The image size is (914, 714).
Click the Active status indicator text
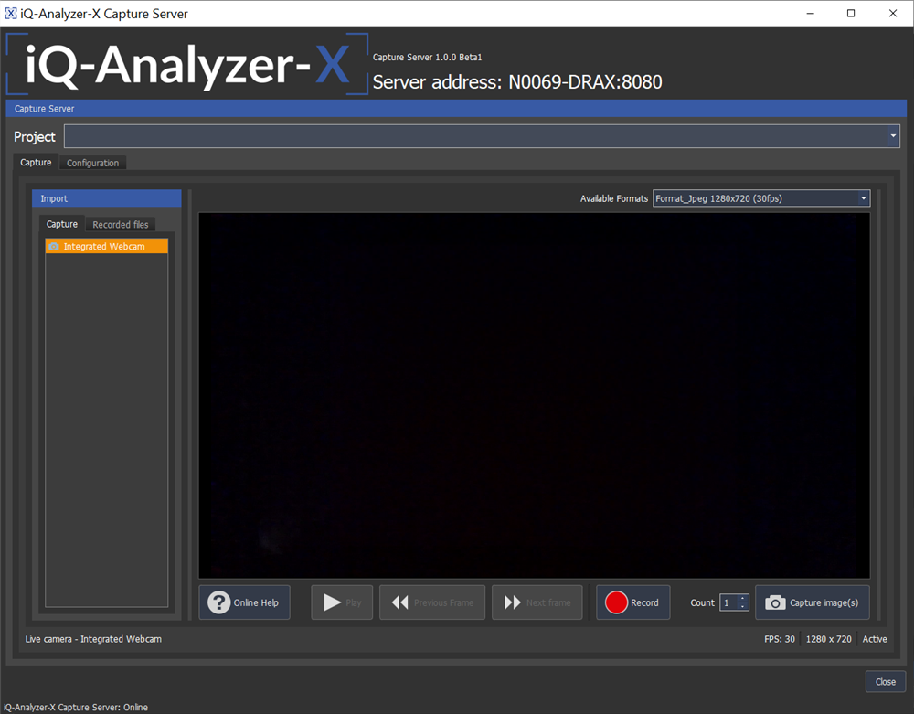click(875, 639)
